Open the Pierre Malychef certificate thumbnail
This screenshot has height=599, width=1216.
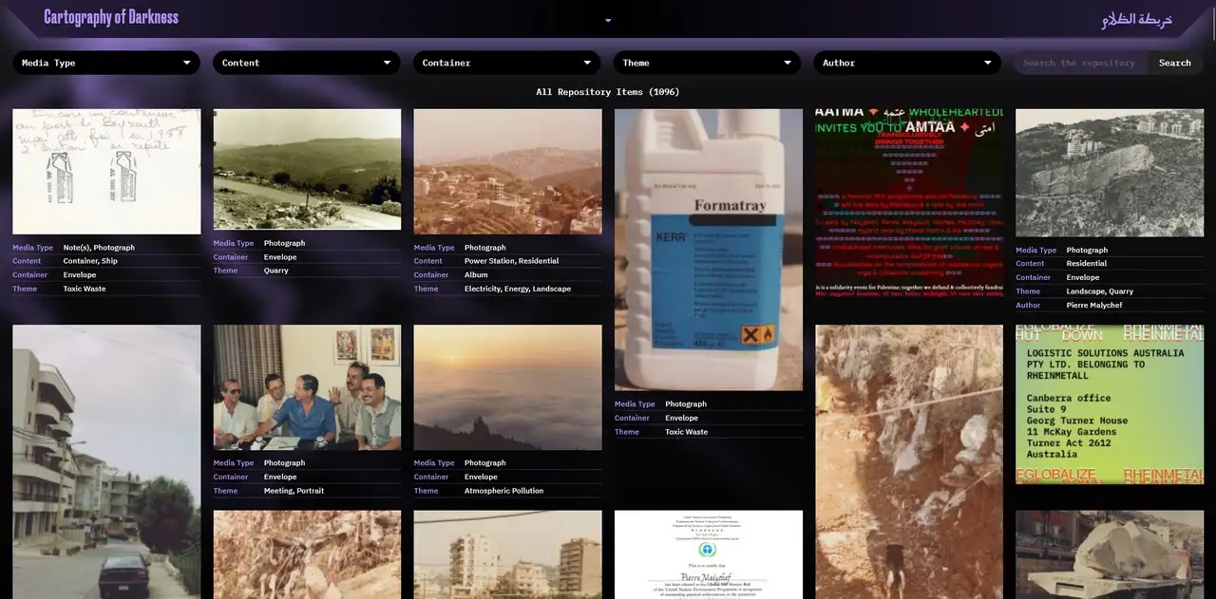(x=708, y=554)
